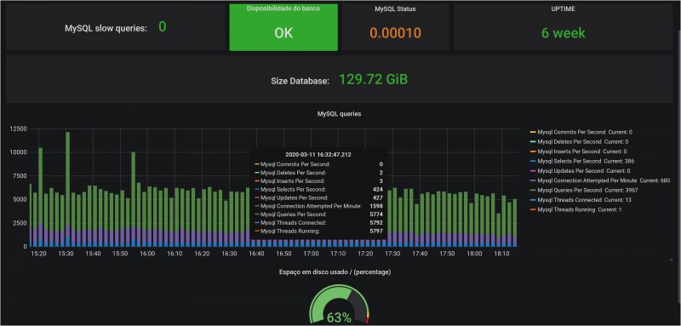Open the MySQL Status panel title menu

395,9
